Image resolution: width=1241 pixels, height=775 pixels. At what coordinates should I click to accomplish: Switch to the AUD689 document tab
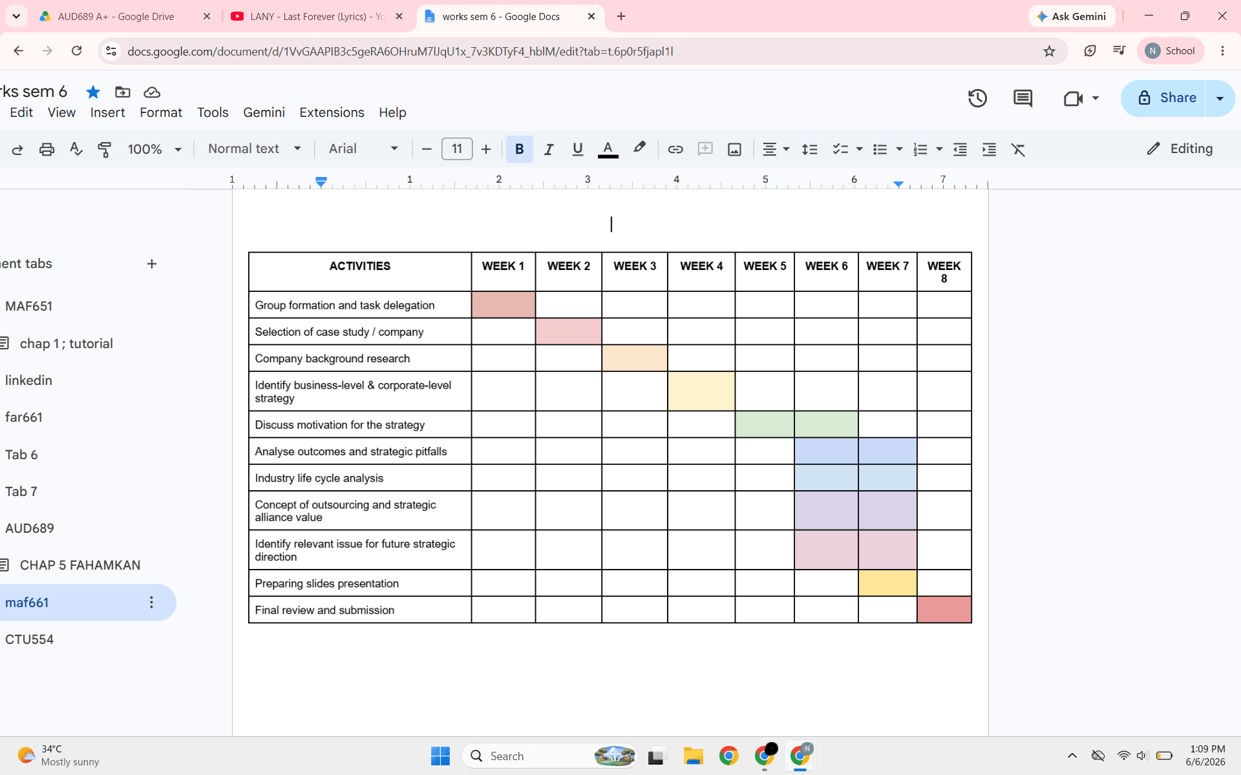[x=30, y=528]
